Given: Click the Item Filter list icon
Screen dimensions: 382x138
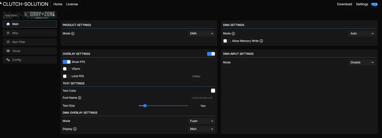Looking at the screenshot, I should click(8, 42).
